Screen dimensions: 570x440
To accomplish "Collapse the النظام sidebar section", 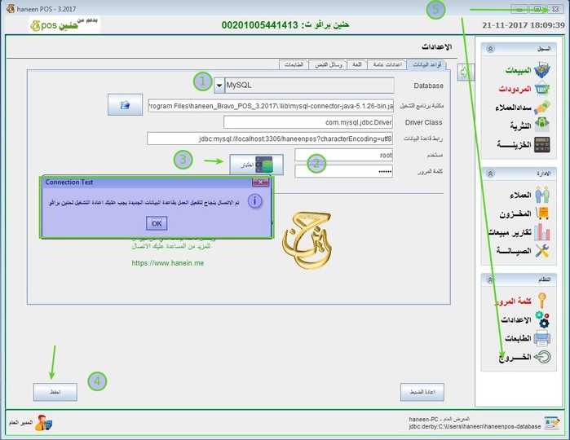I will point(490,279).
